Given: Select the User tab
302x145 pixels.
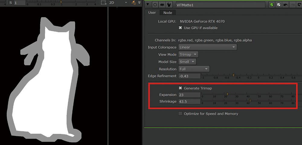Looking at the screenshot, I should [x=152, y=13].
